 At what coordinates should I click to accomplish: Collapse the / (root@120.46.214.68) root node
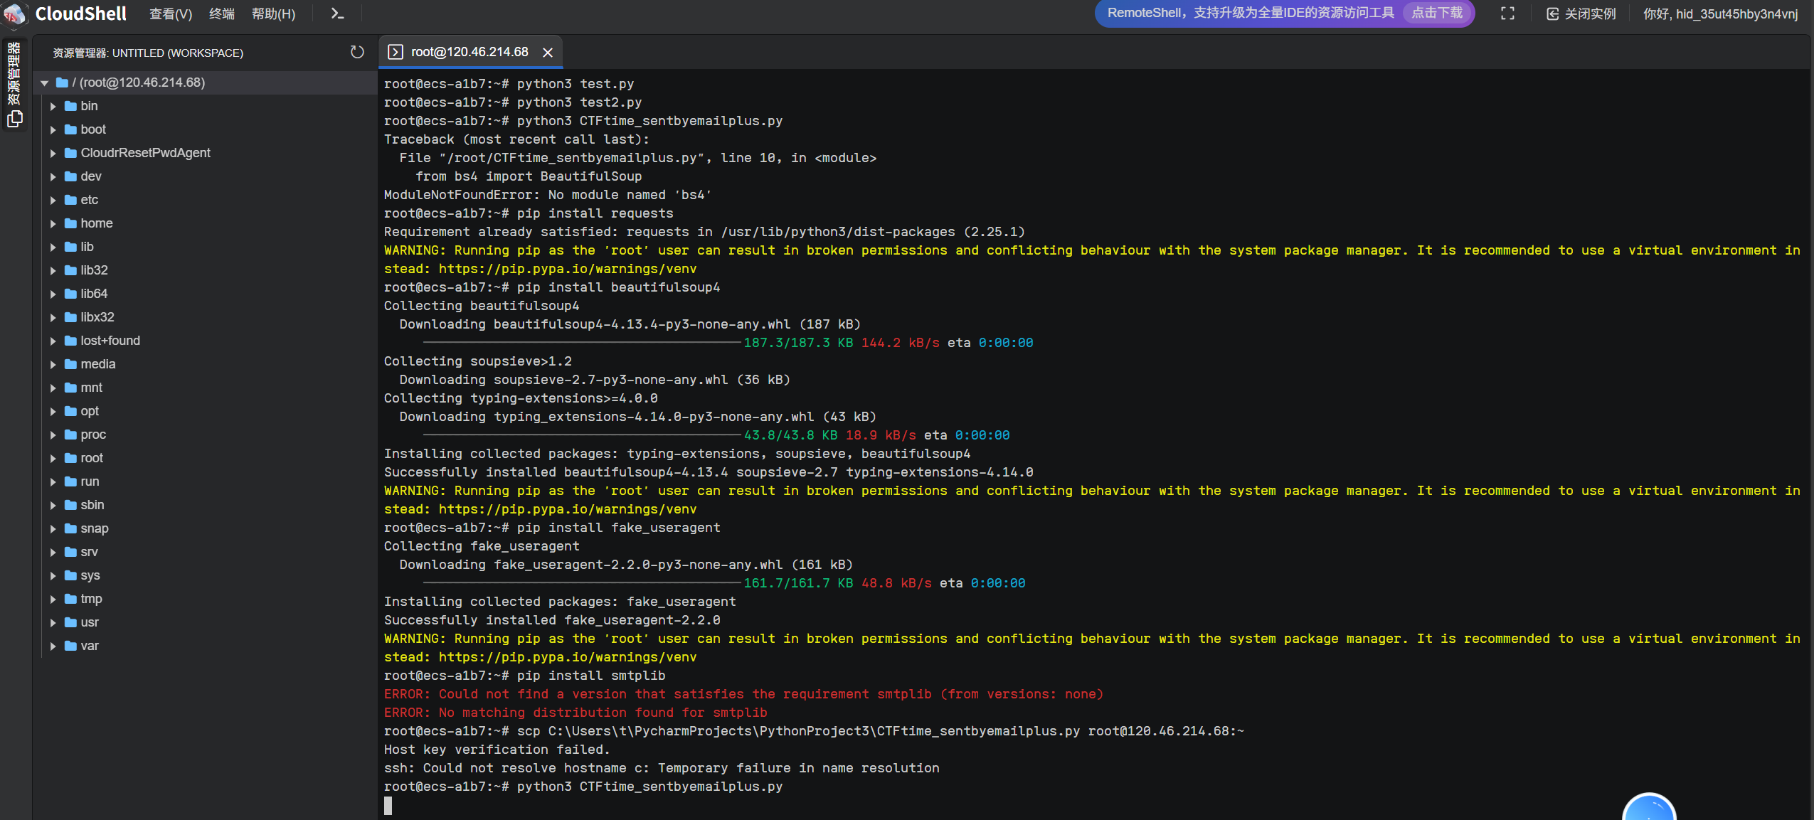pos(45,82)
